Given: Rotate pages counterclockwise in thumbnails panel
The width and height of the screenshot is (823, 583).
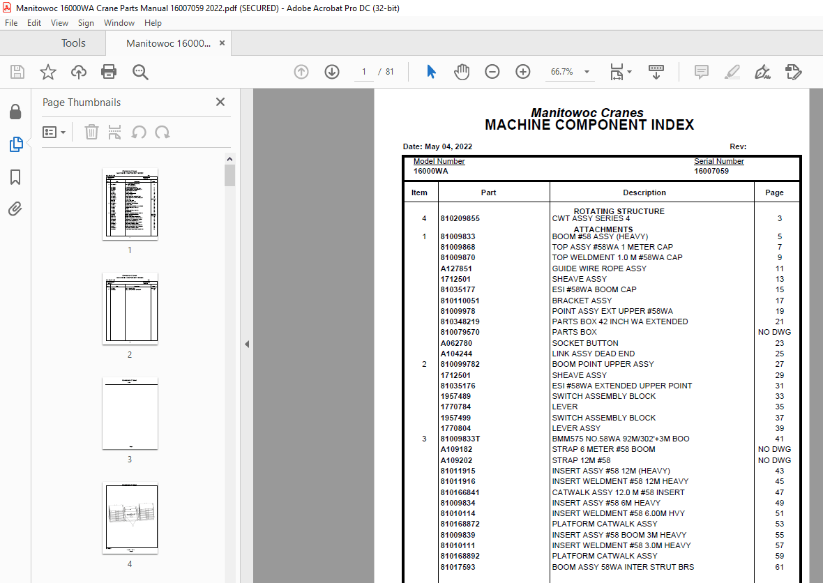Looking at the screenshot, I should point(139,132).
